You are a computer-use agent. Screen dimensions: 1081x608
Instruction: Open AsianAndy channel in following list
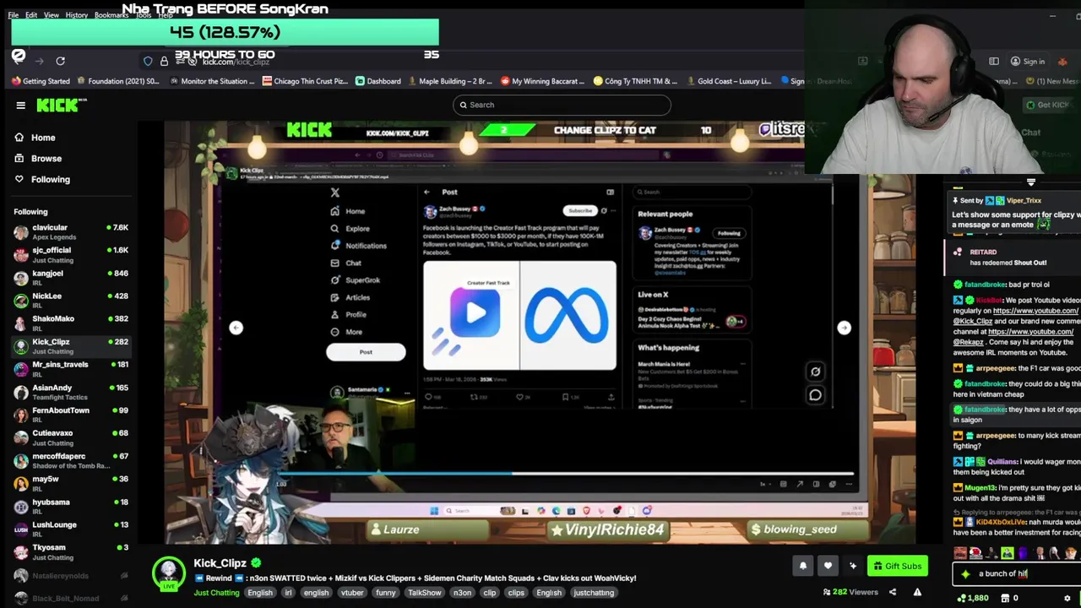tap(71, 392)
